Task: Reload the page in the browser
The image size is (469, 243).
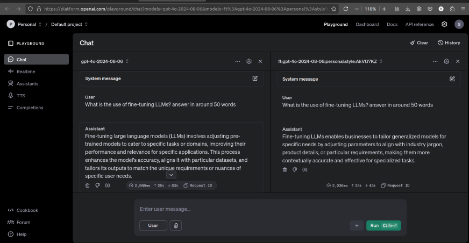Action: click(345, 9)
